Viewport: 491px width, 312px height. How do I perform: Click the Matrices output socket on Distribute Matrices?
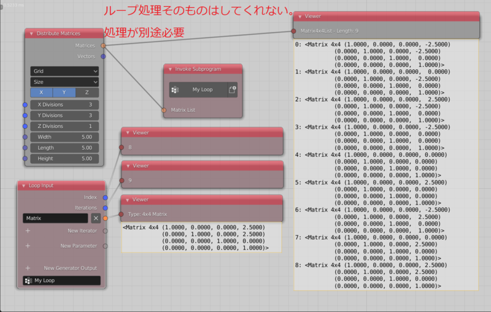pyautogui.click(x=103, y=45)
